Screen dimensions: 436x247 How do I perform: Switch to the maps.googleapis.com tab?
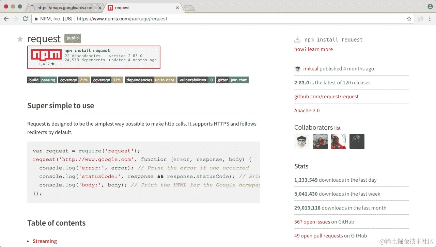tap(65, 7)
